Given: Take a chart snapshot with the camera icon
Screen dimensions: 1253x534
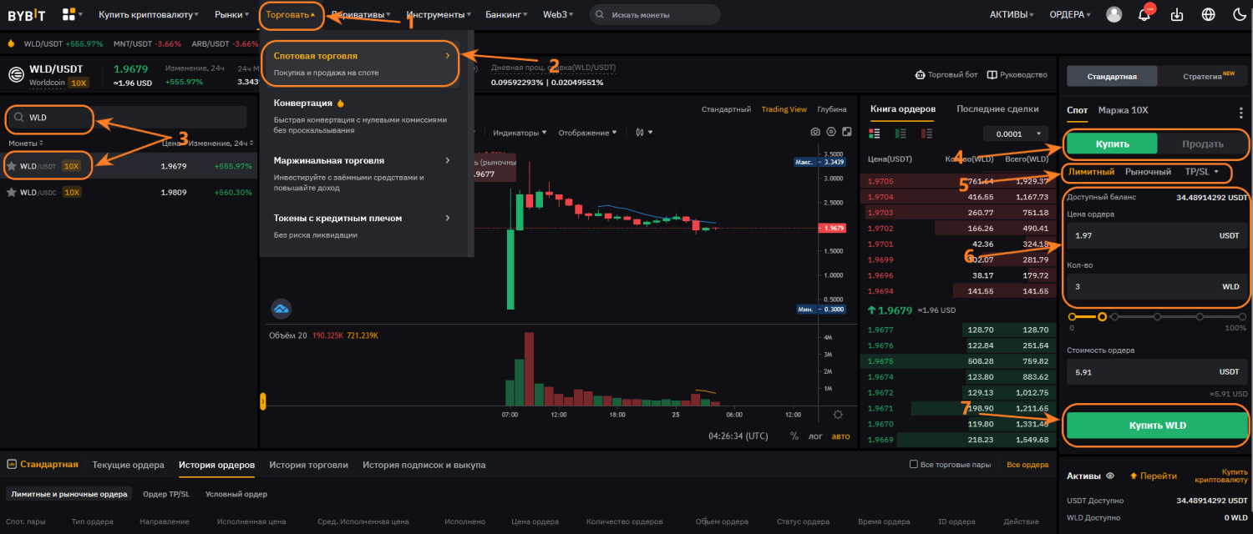Looking at the screenshot, I should tap(815, 132).
